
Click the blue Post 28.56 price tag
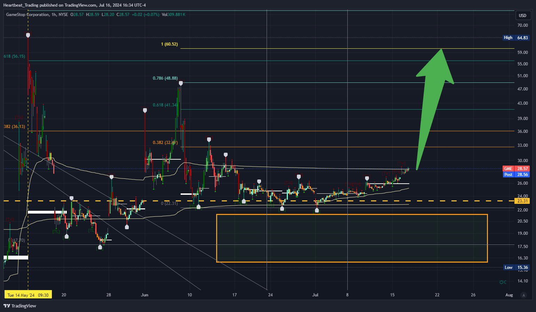(x=516, y=175)
